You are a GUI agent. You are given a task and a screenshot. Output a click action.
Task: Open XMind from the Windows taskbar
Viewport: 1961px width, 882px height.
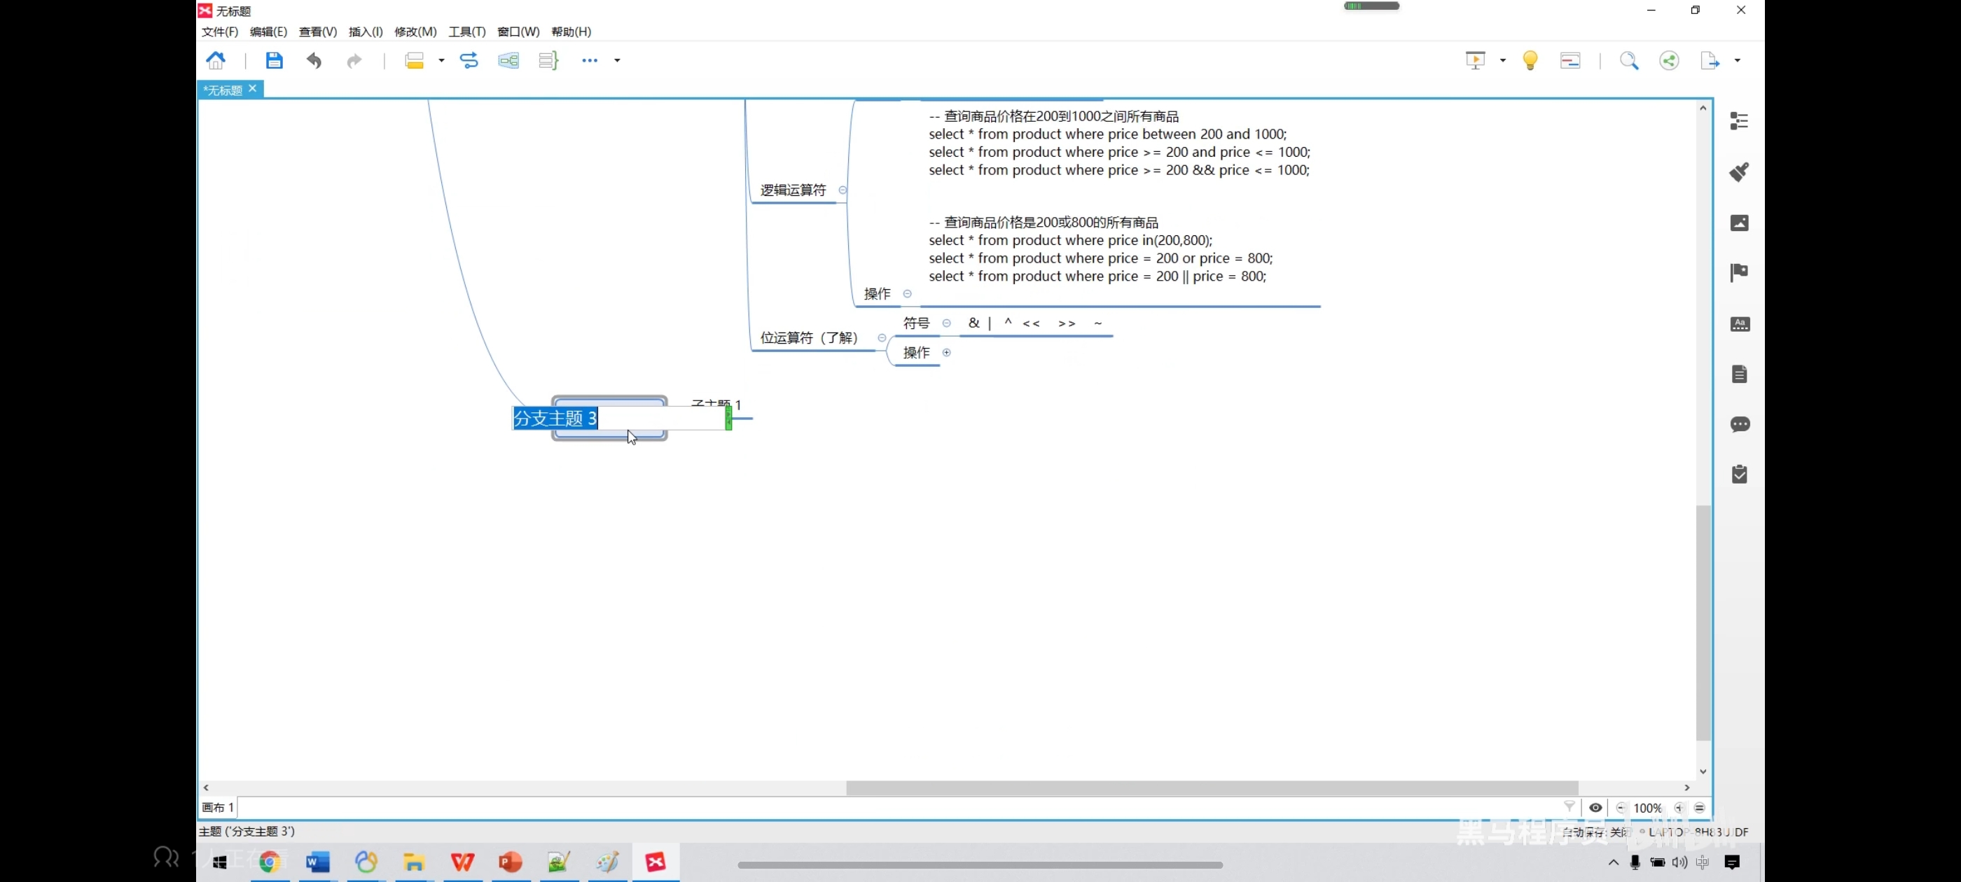click(656, 862)
